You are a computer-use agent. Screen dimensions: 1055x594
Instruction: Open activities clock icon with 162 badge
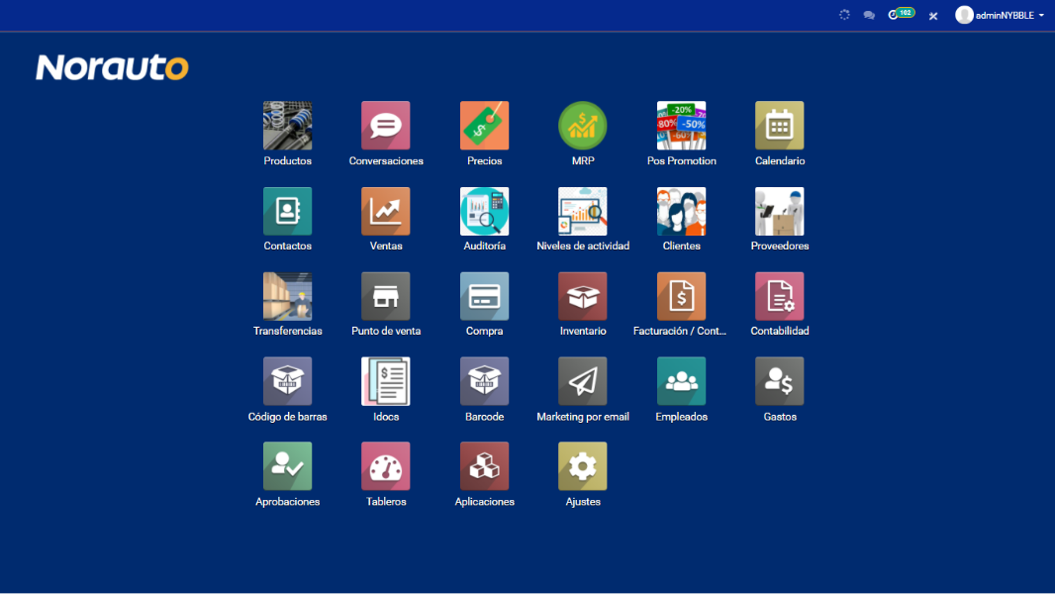click(x=901, y=14)
